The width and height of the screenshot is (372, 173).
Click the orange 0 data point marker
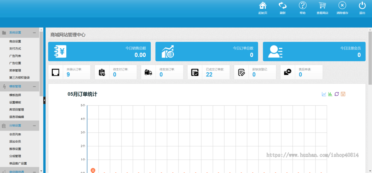pyautogui.click(x=93, y=171)
